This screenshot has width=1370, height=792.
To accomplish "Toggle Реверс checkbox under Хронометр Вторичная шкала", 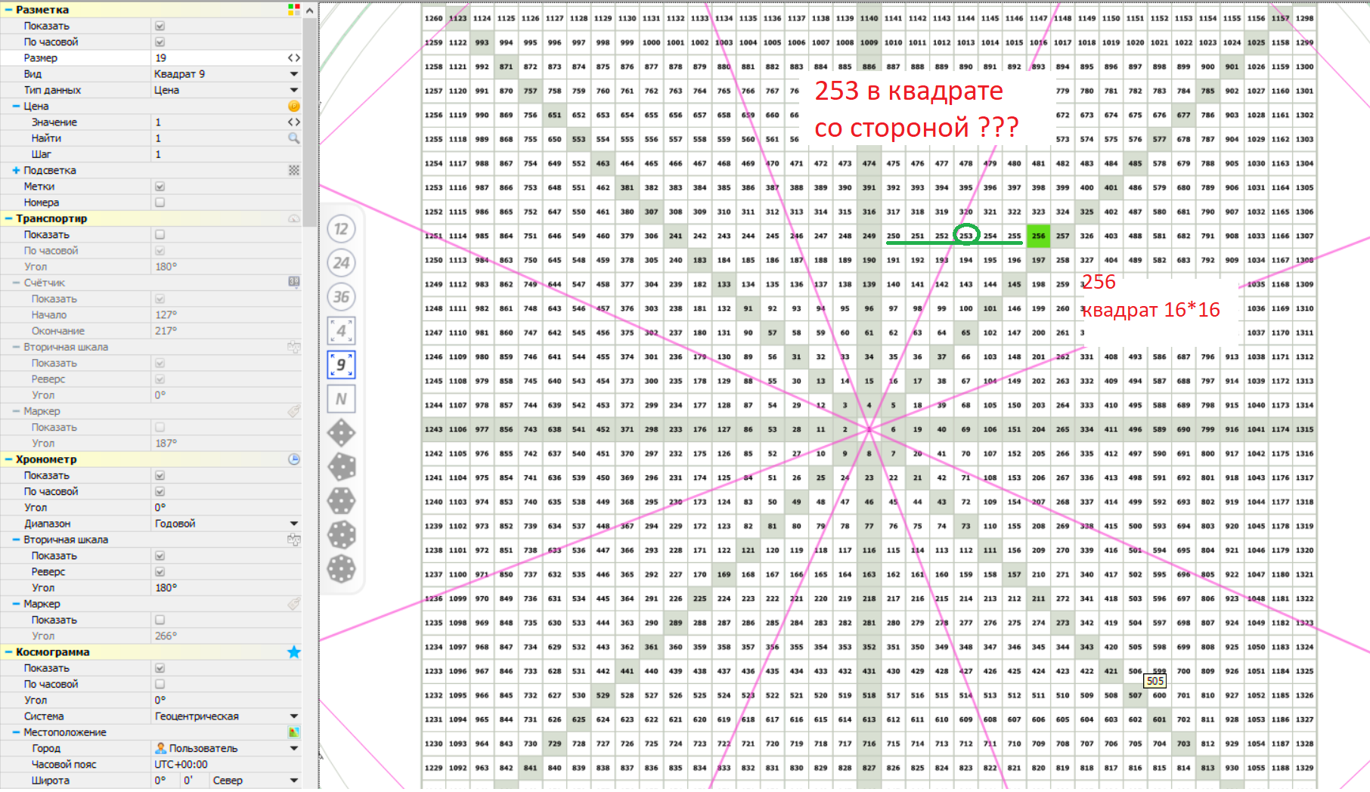I will coord(160,571).
